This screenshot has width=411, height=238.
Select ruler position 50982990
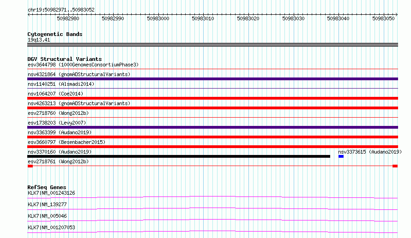pos(113,18)
